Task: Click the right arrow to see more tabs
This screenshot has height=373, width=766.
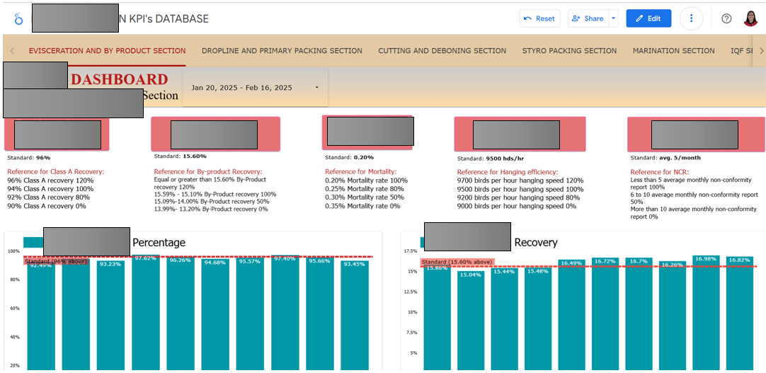Action: (761, 51)
